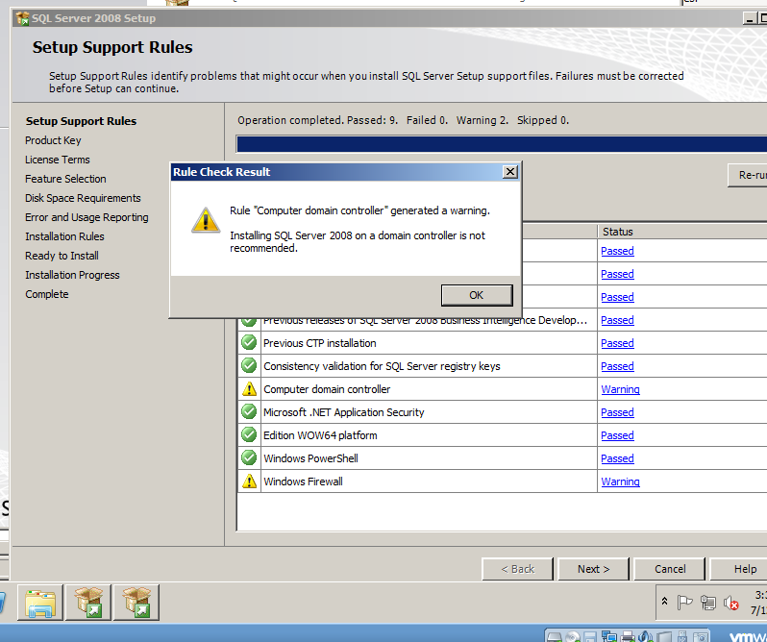Open Passed link for Consistency validation registry keys
The width and height of the screenshot is (767, 642).
point(617,366)
